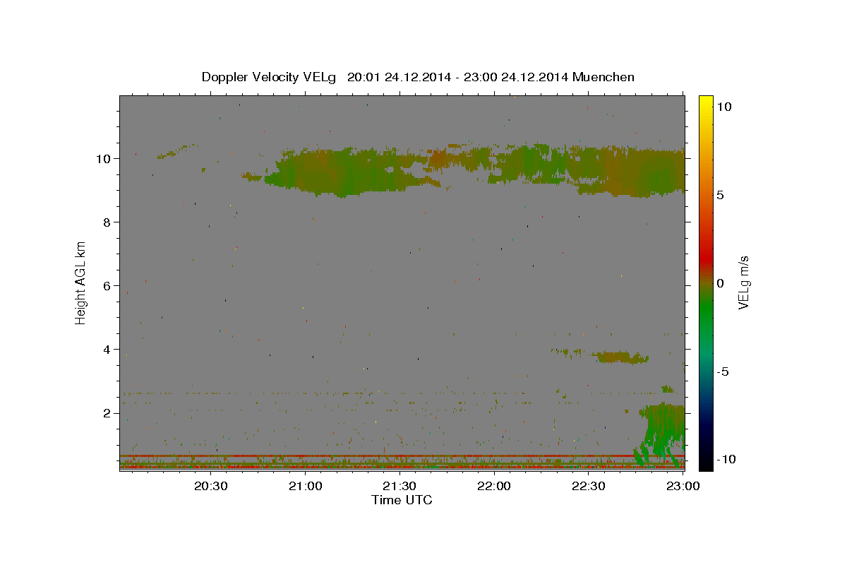Click height axis label '10'
847x565 pixels.
point(102,158)
